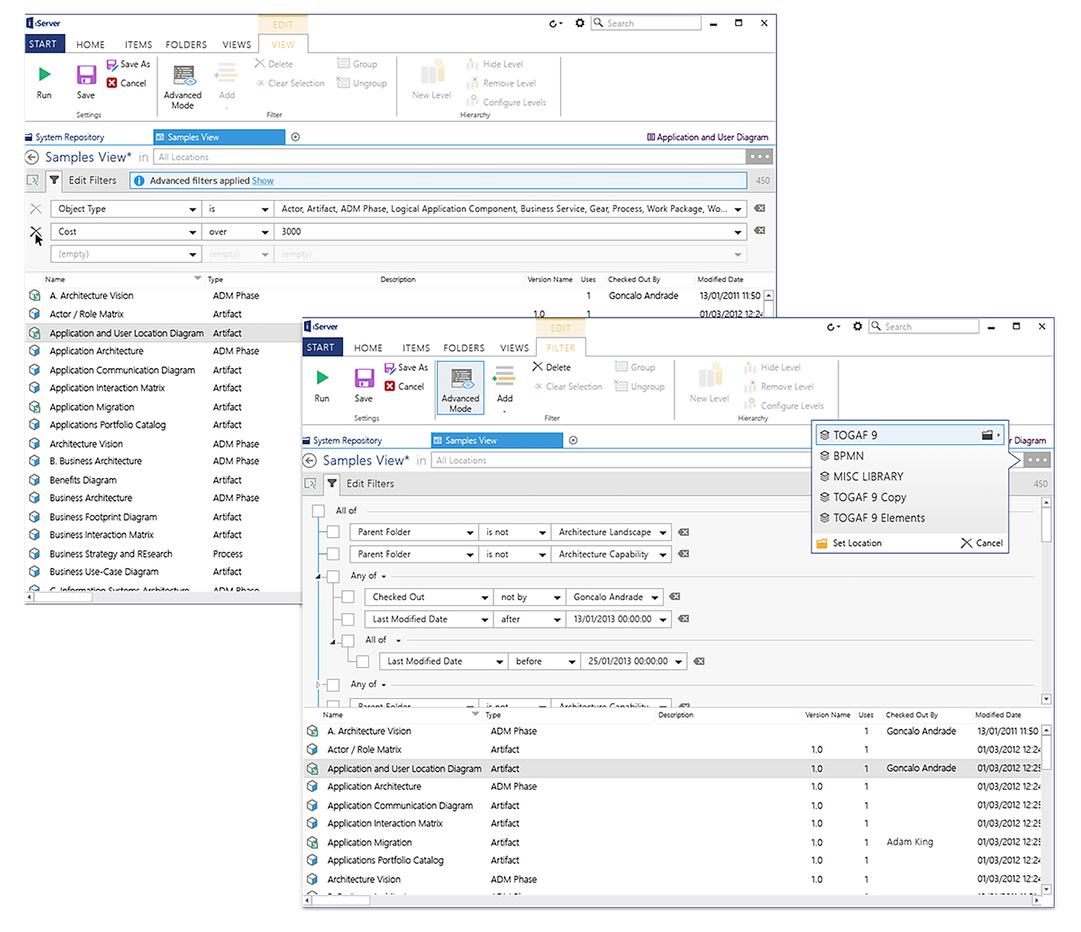Image resolution: width=1081 pixels, height=932 pixels.
Task: Check the All of root checkbox
Action: [318, 511]
